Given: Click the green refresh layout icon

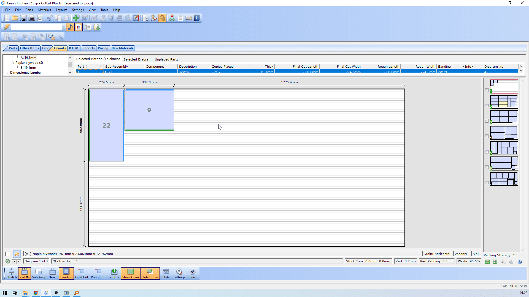Looking at the screenshot, I should coord(8,261).
